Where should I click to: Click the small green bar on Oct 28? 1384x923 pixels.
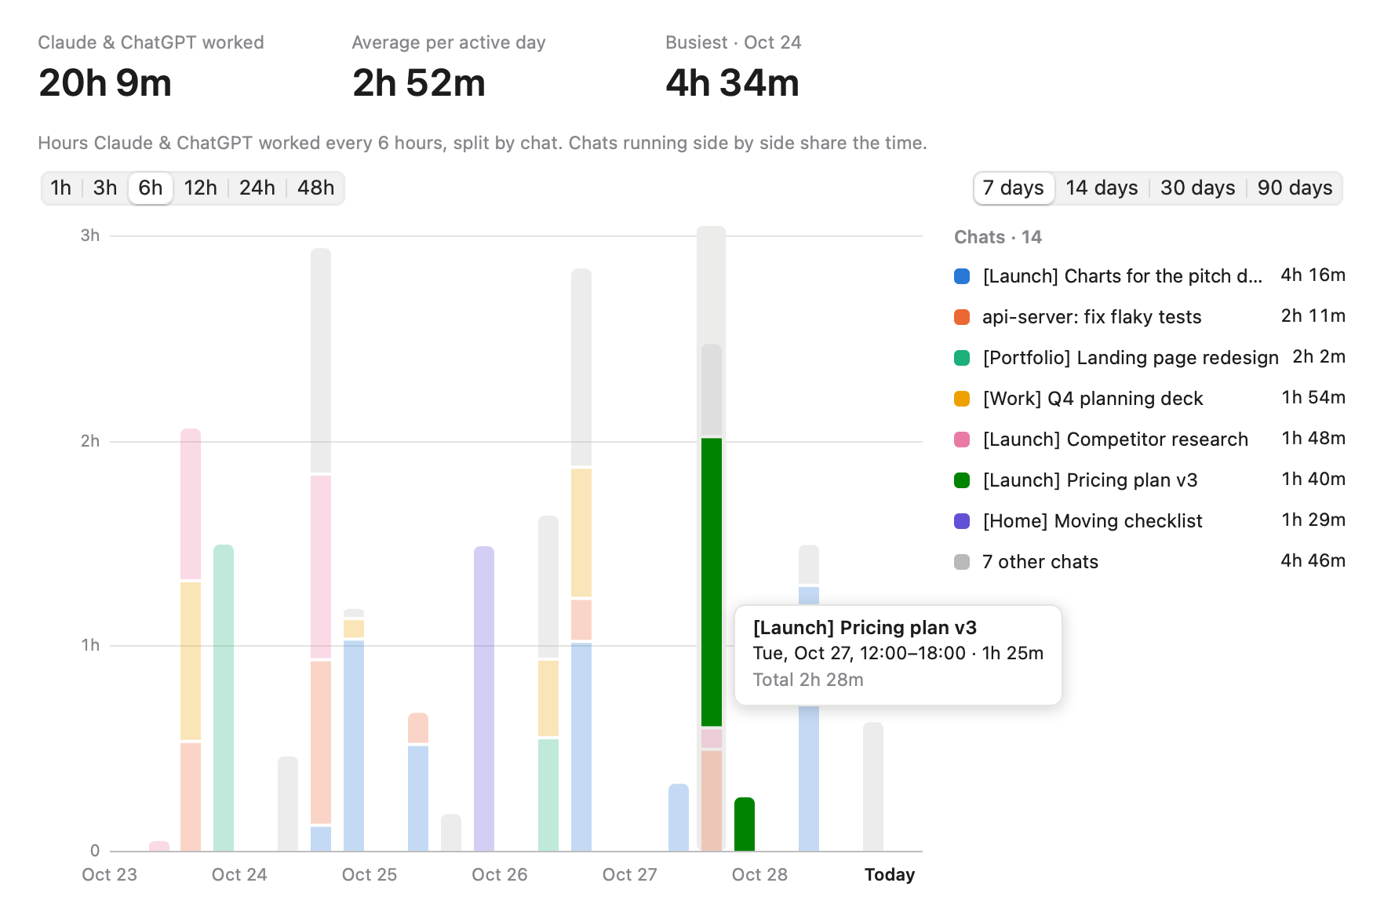tap(745, 824)
